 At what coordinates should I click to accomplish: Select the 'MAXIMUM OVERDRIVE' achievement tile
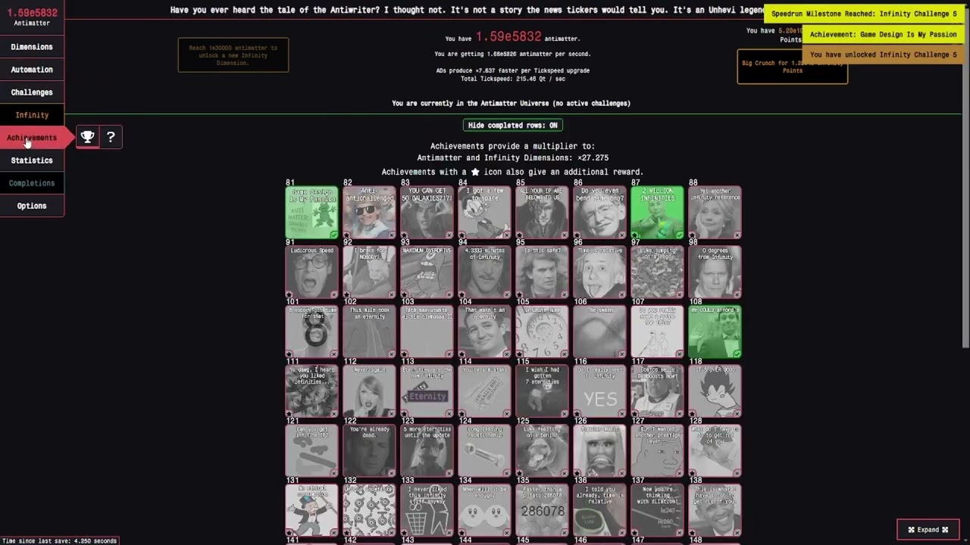coord(427,272)
